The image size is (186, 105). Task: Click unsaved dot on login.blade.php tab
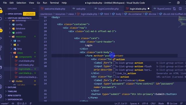point(149,9)
